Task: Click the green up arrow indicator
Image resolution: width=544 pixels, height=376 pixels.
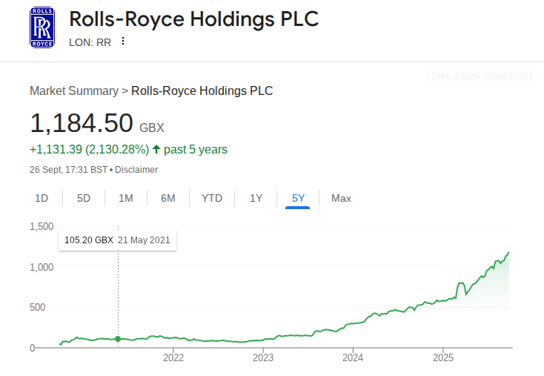Action: [156, 149]
